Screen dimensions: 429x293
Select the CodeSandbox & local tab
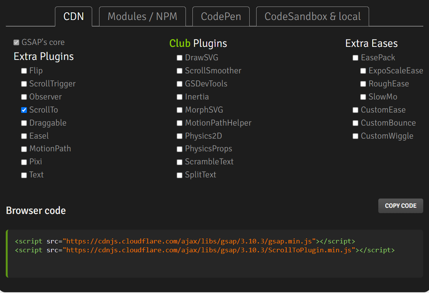(313, 17)
